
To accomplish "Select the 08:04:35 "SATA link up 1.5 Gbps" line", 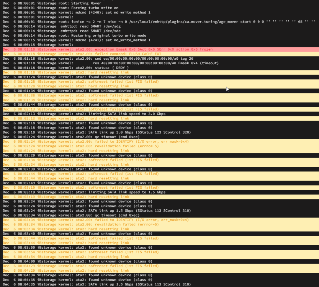I will (x=161, y=284).
